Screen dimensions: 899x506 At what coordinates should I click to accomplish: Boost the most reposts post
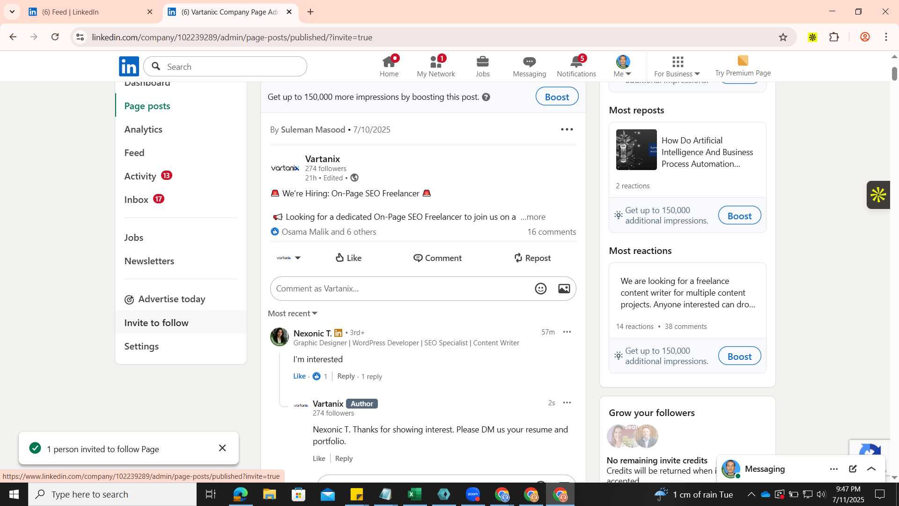(x=739, y=216)
